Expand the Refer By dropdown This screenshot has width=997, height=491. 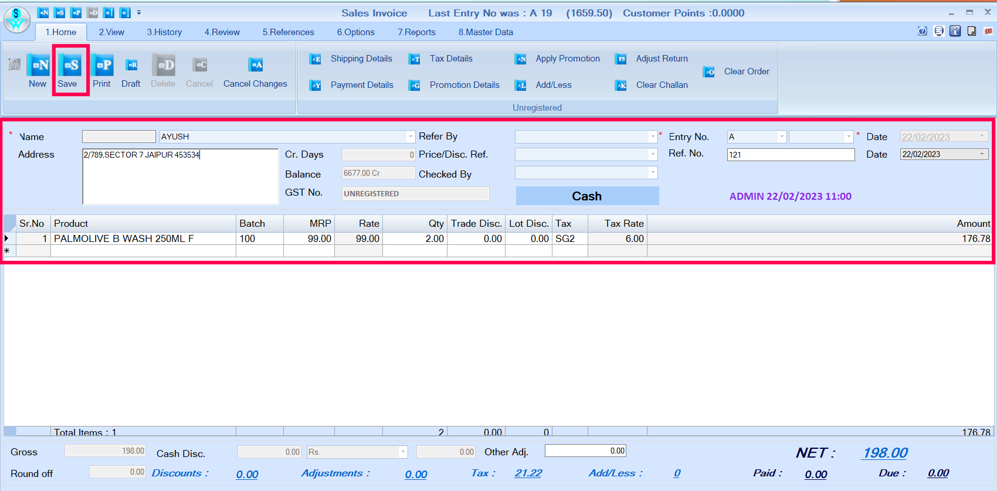point(653,137)
